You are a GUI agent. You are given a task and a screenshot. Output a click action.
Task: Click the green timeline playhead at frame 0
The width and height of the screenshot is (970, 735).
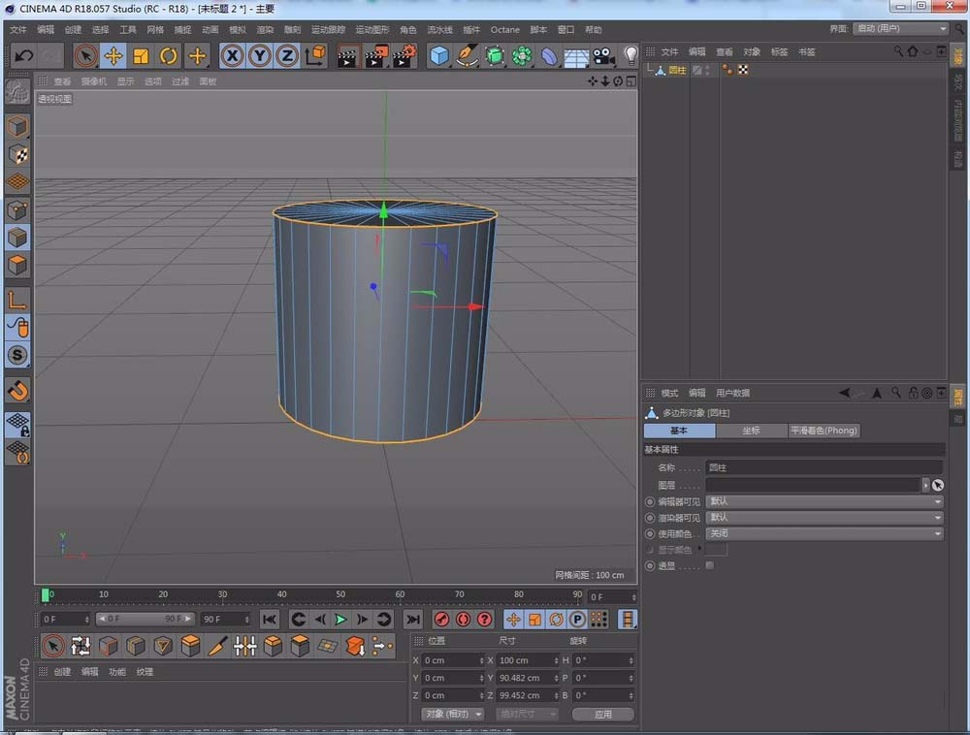pyautogui.click(x=46, y=594)
